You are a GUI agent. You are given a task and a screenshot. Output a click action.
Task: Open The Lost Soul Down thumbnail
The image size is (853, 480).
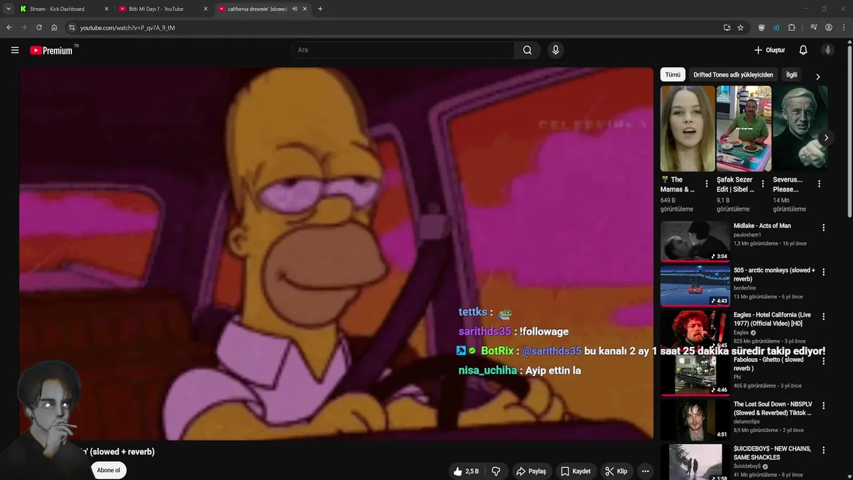click(x=695, y=419)
